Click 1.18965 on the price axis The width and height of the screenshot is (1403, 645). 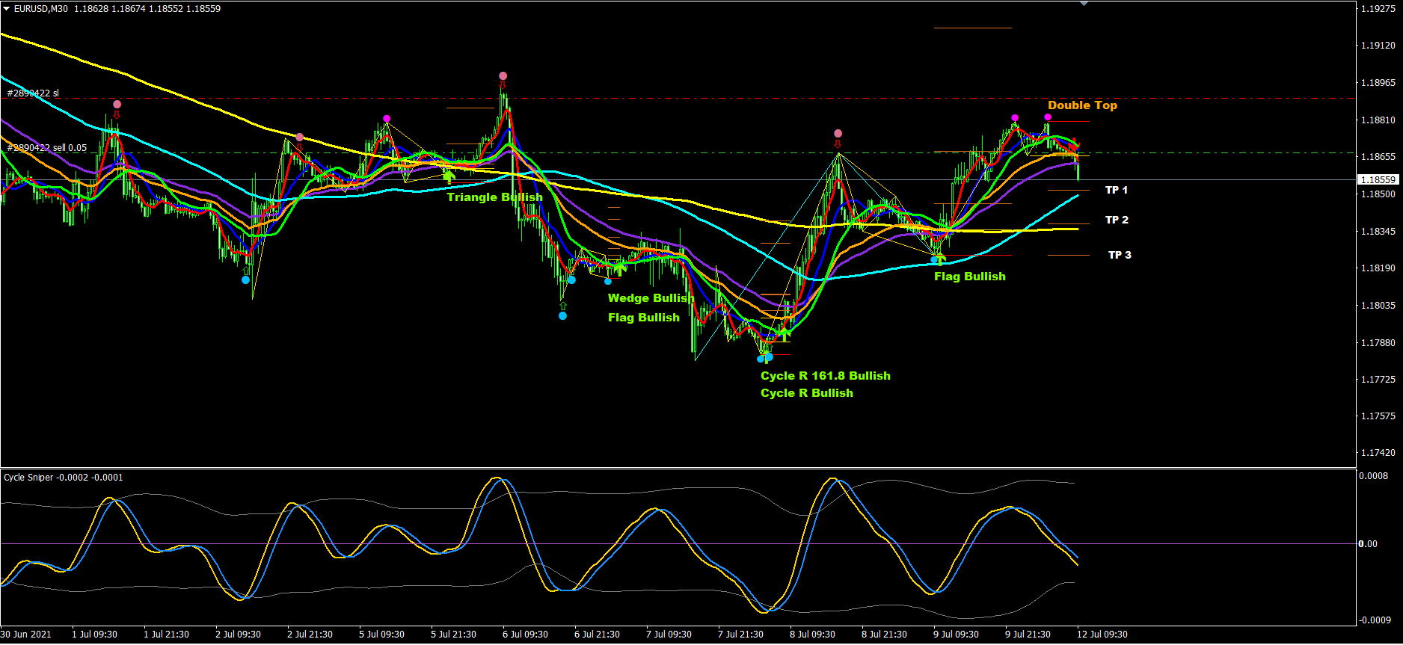[1378, 83]
